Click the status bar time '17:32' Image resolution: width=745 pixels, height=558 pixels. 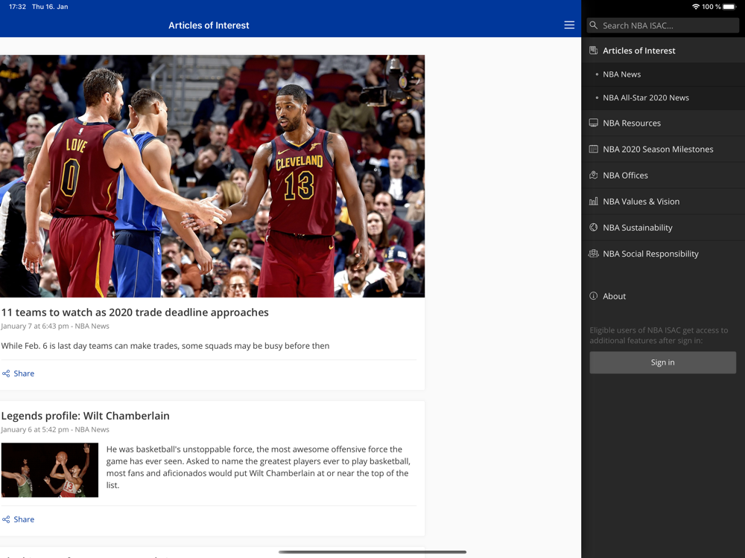pos(17,7)
